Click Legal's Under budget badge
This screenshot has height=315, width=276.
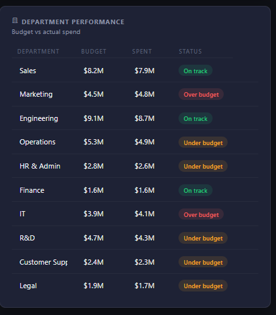click(x=203, y=286)
